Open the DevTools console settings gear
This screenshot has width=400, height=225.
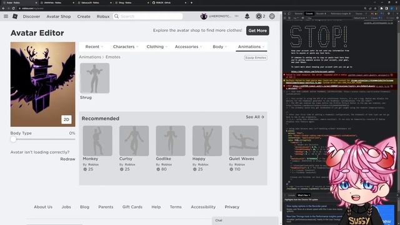click(x=397, y=18)
